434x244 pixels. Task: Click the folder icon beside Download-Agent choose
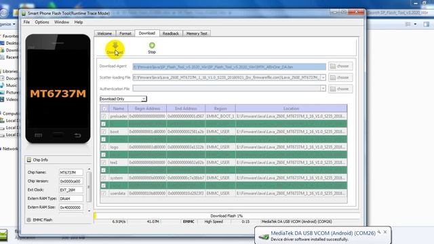click(333, 66)
